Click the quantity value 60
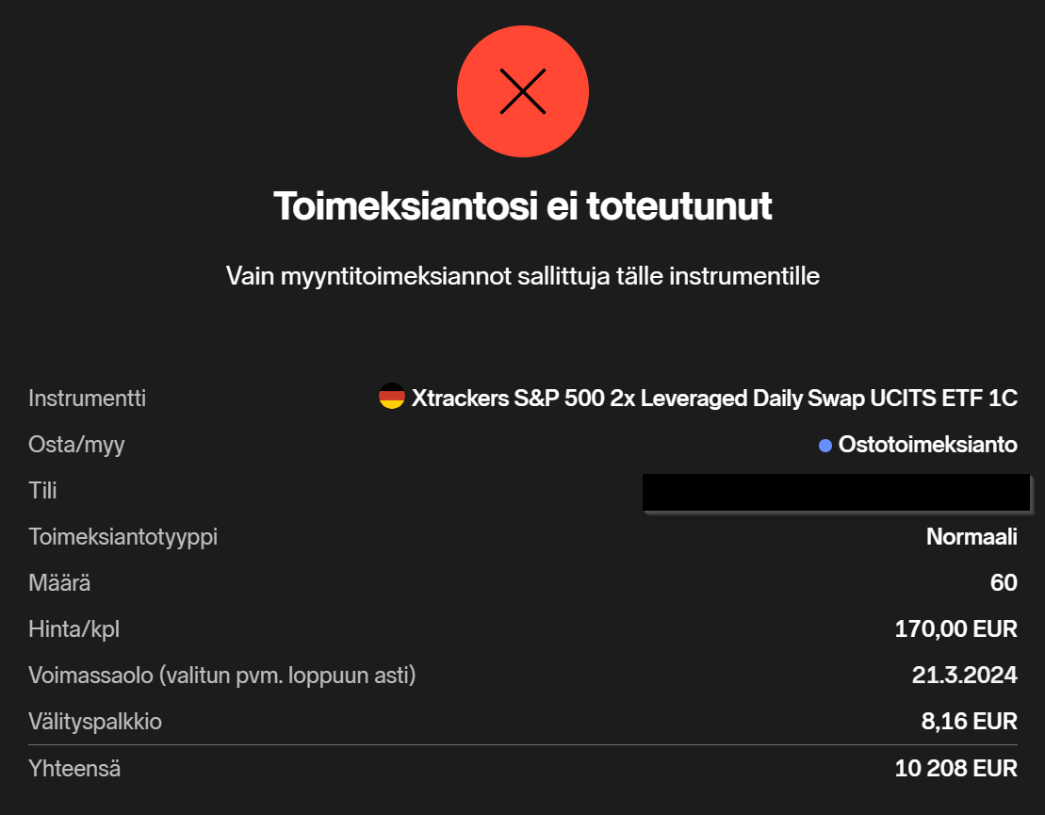1045x815 pixels. tap(1004, 583)
